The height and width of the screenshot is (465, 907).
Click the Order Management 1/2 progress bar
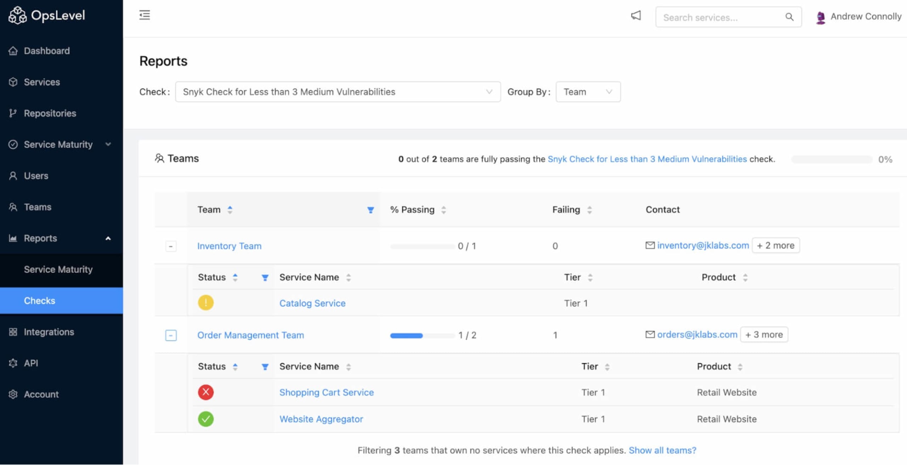coord(422,335)
